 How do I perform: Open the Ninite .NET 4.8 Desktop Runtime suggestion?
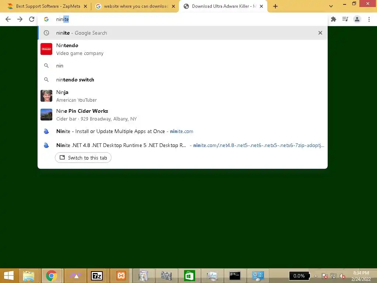coord(183,145)
